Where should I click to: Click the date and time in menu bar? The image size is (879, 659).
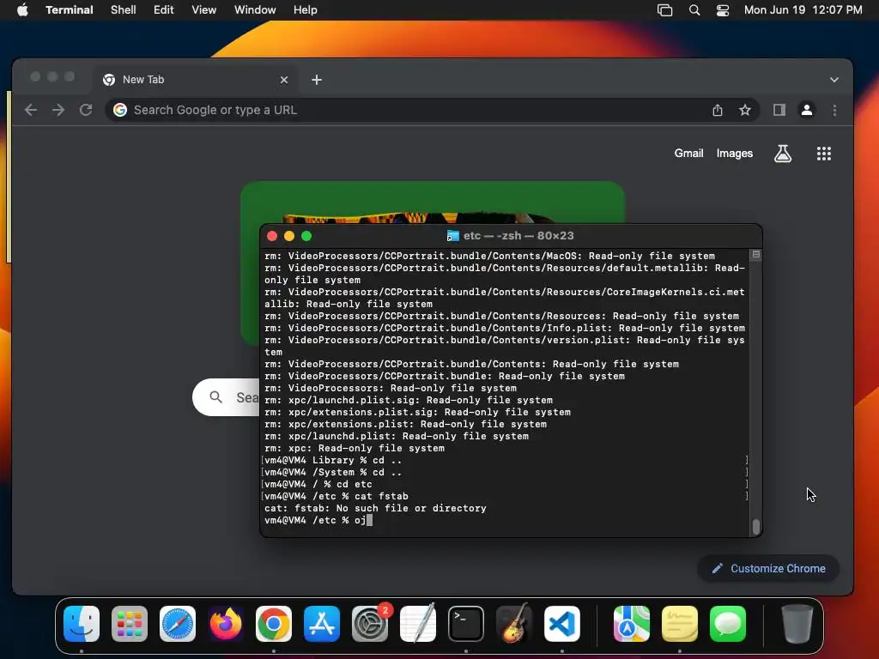pos(803,10)
